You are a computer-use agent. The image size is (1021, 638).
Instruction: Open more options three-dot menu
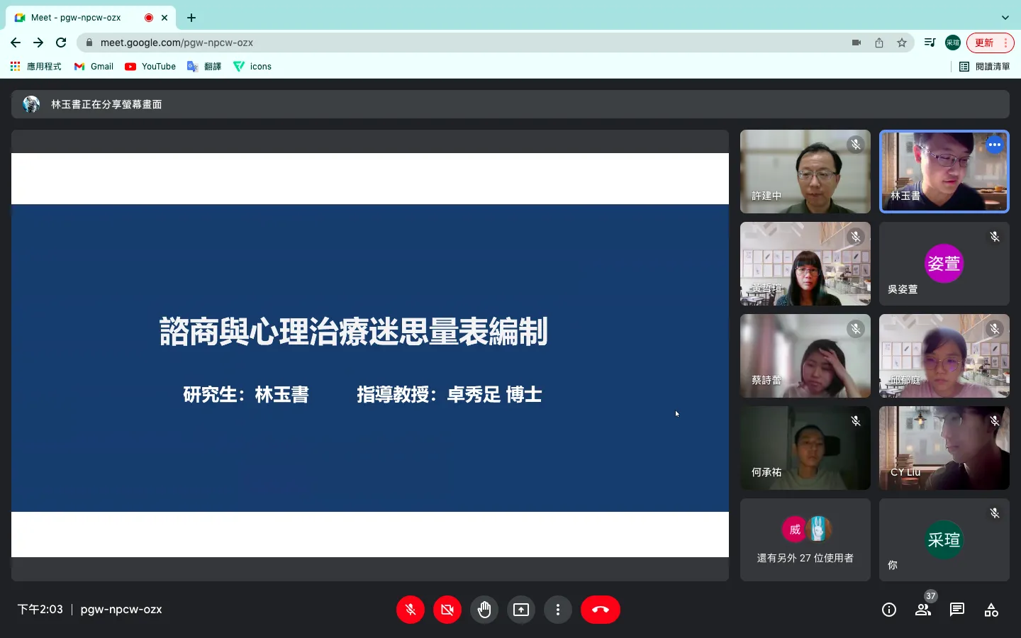click(558, 610)
